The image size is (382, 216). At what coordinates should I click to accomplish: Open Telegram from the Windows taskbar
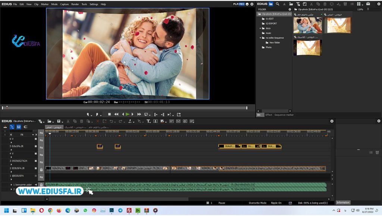pyautogui.click(x=120, y=210)
